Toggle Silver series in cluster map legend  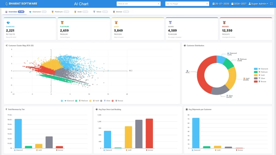(x=105, y=101)
